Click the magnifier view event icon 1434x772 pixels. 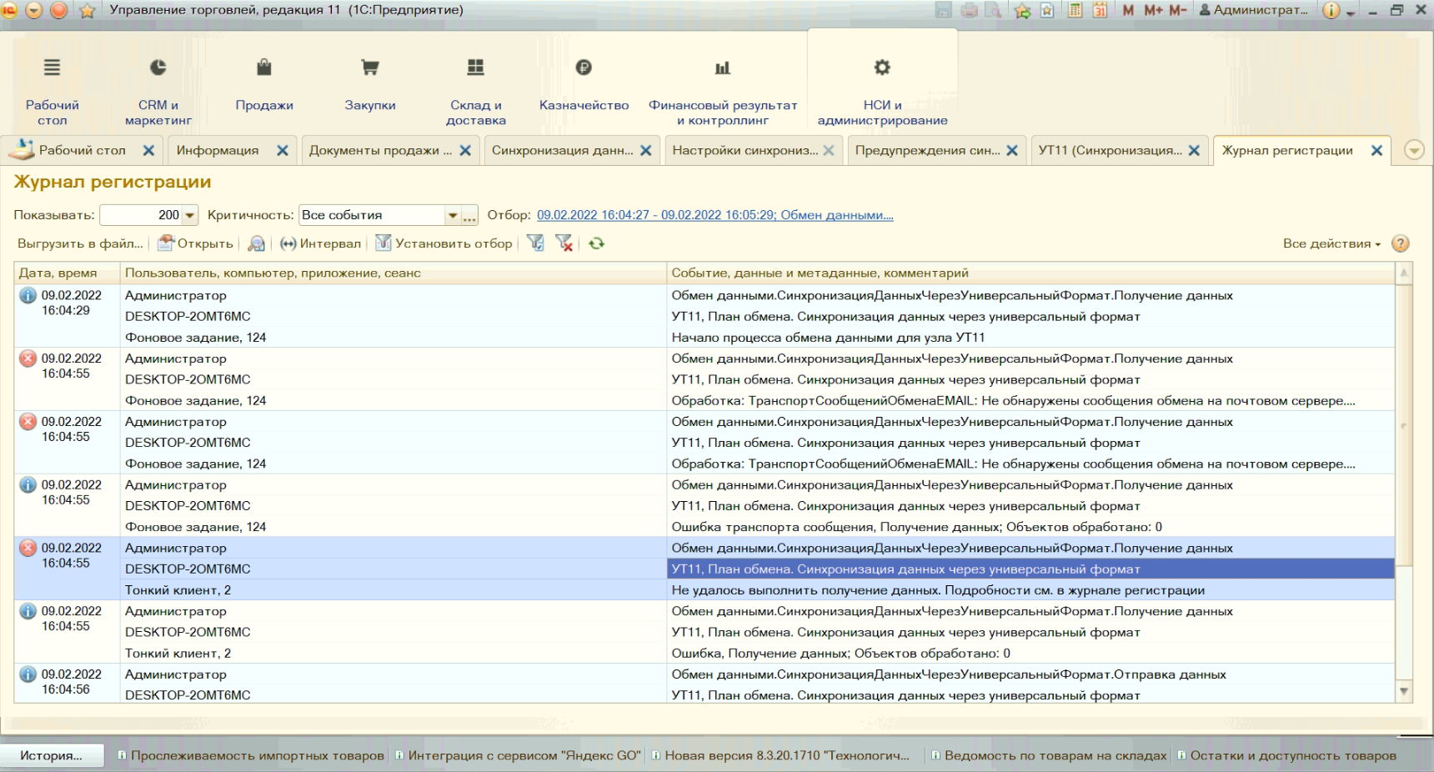[257, 243]
